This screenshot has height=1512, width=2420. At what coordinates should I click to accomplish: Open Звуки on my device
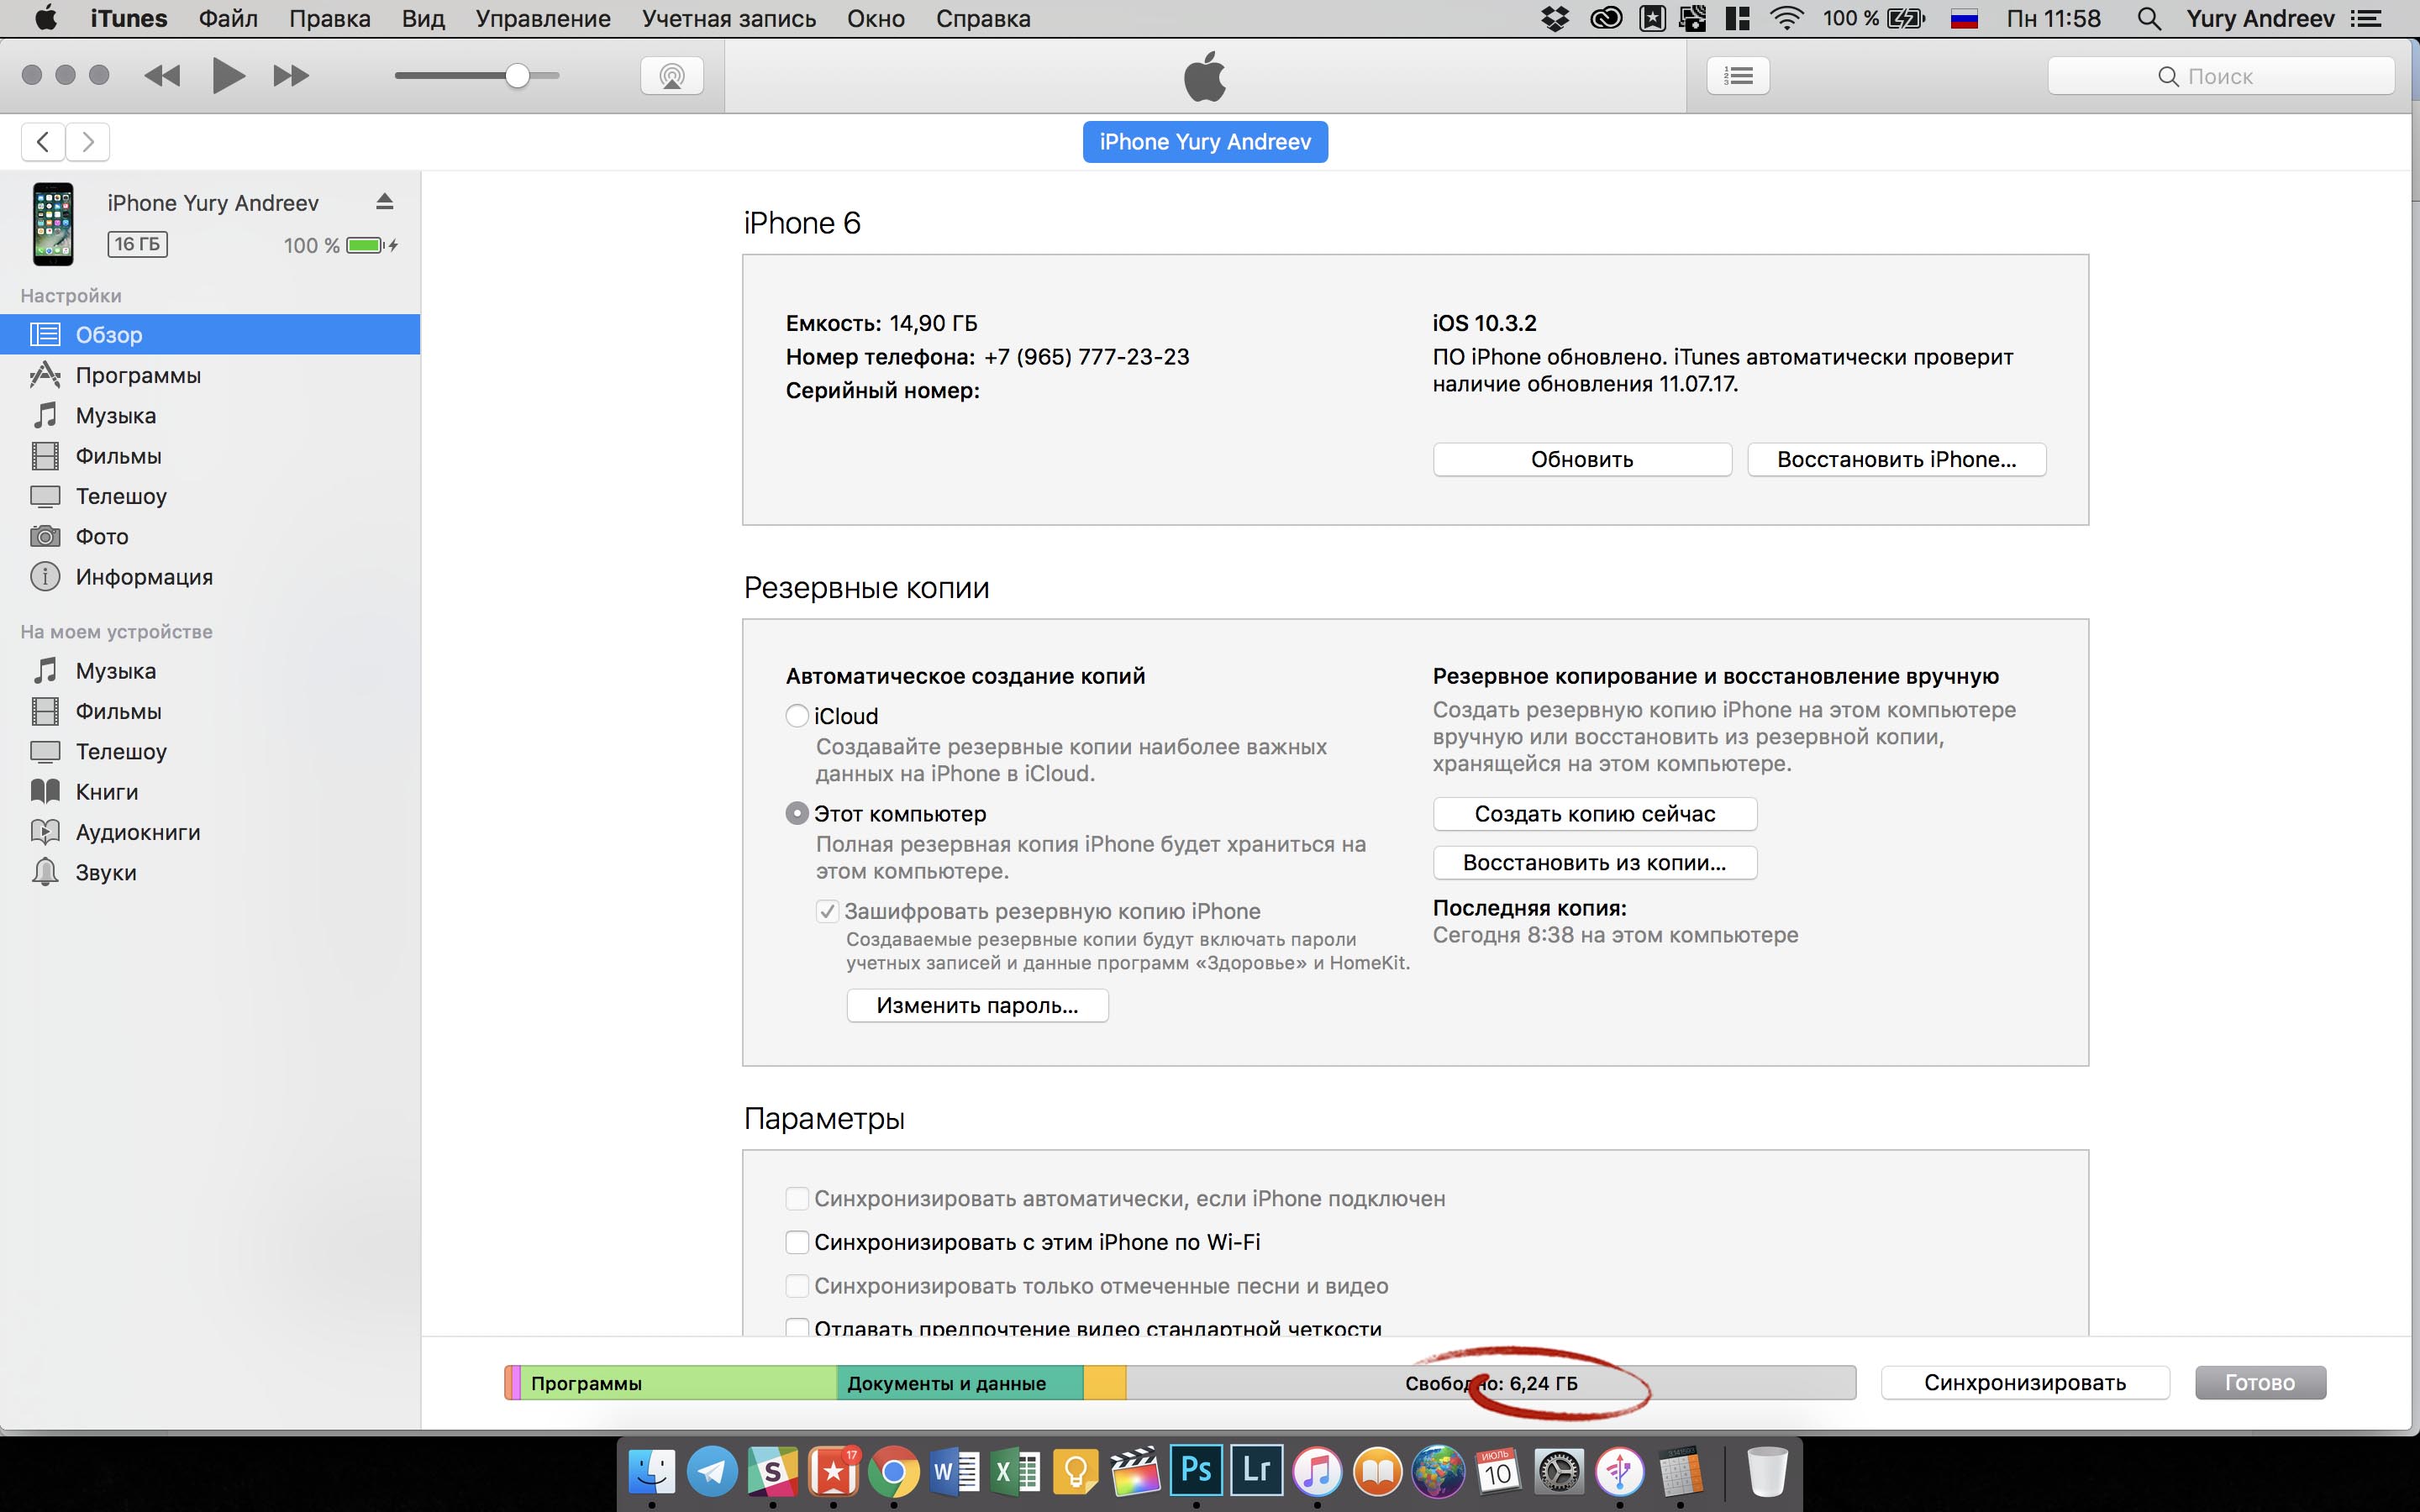click(x=106, y=872)
